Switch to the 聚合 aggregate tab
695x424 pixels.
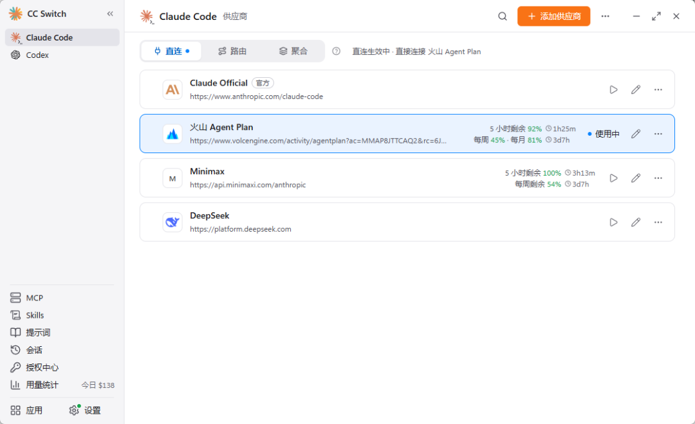pos(293,51)
